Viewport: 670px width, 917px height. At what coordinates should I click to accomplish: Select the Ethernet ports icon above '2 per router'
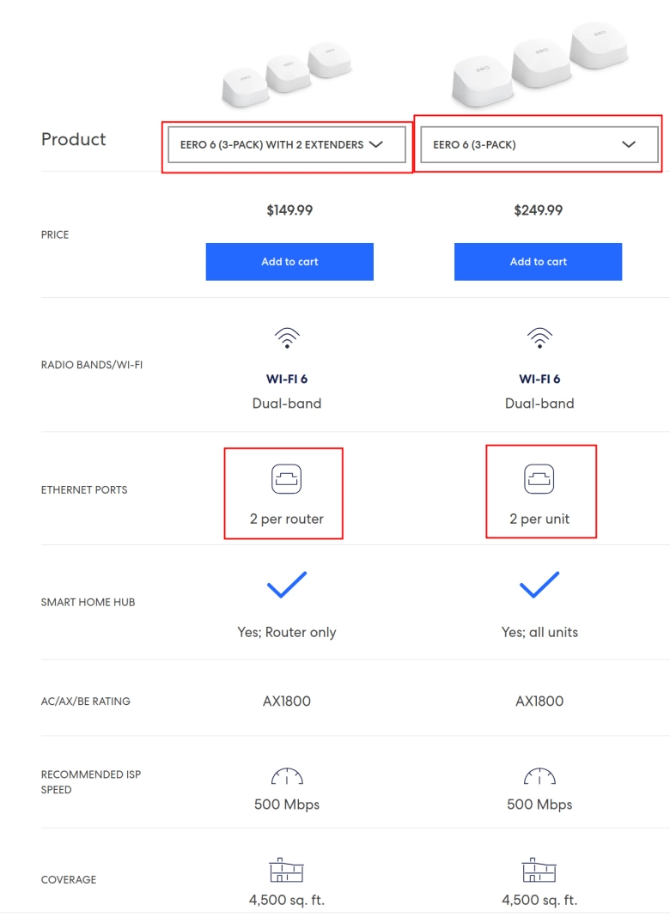284,478
